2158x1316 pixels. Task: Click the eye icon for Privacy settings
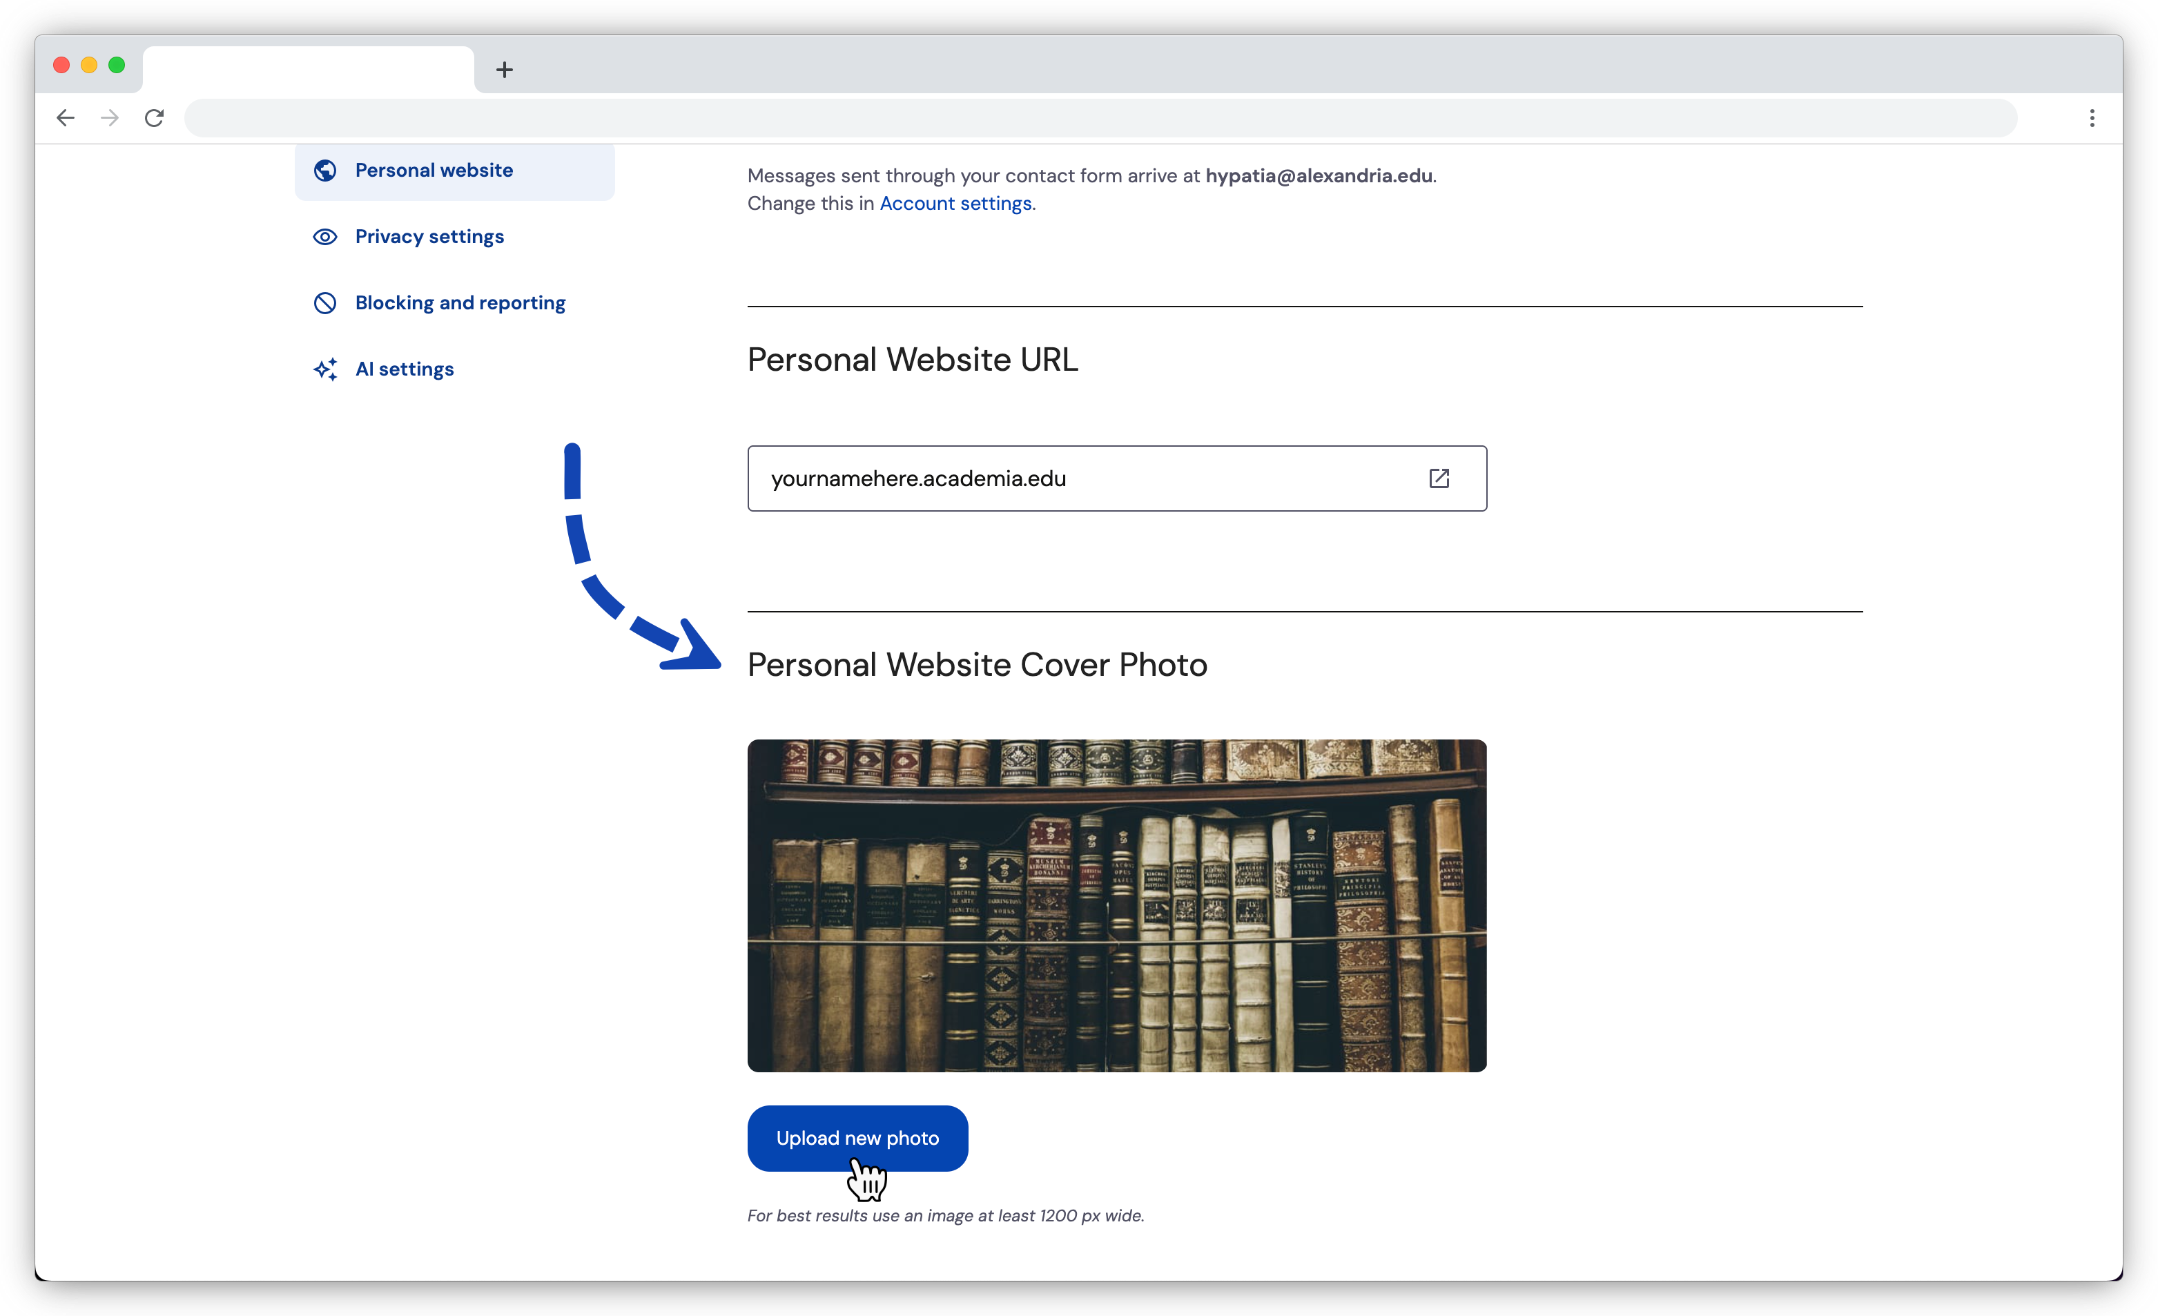click(x=325, y=237)
